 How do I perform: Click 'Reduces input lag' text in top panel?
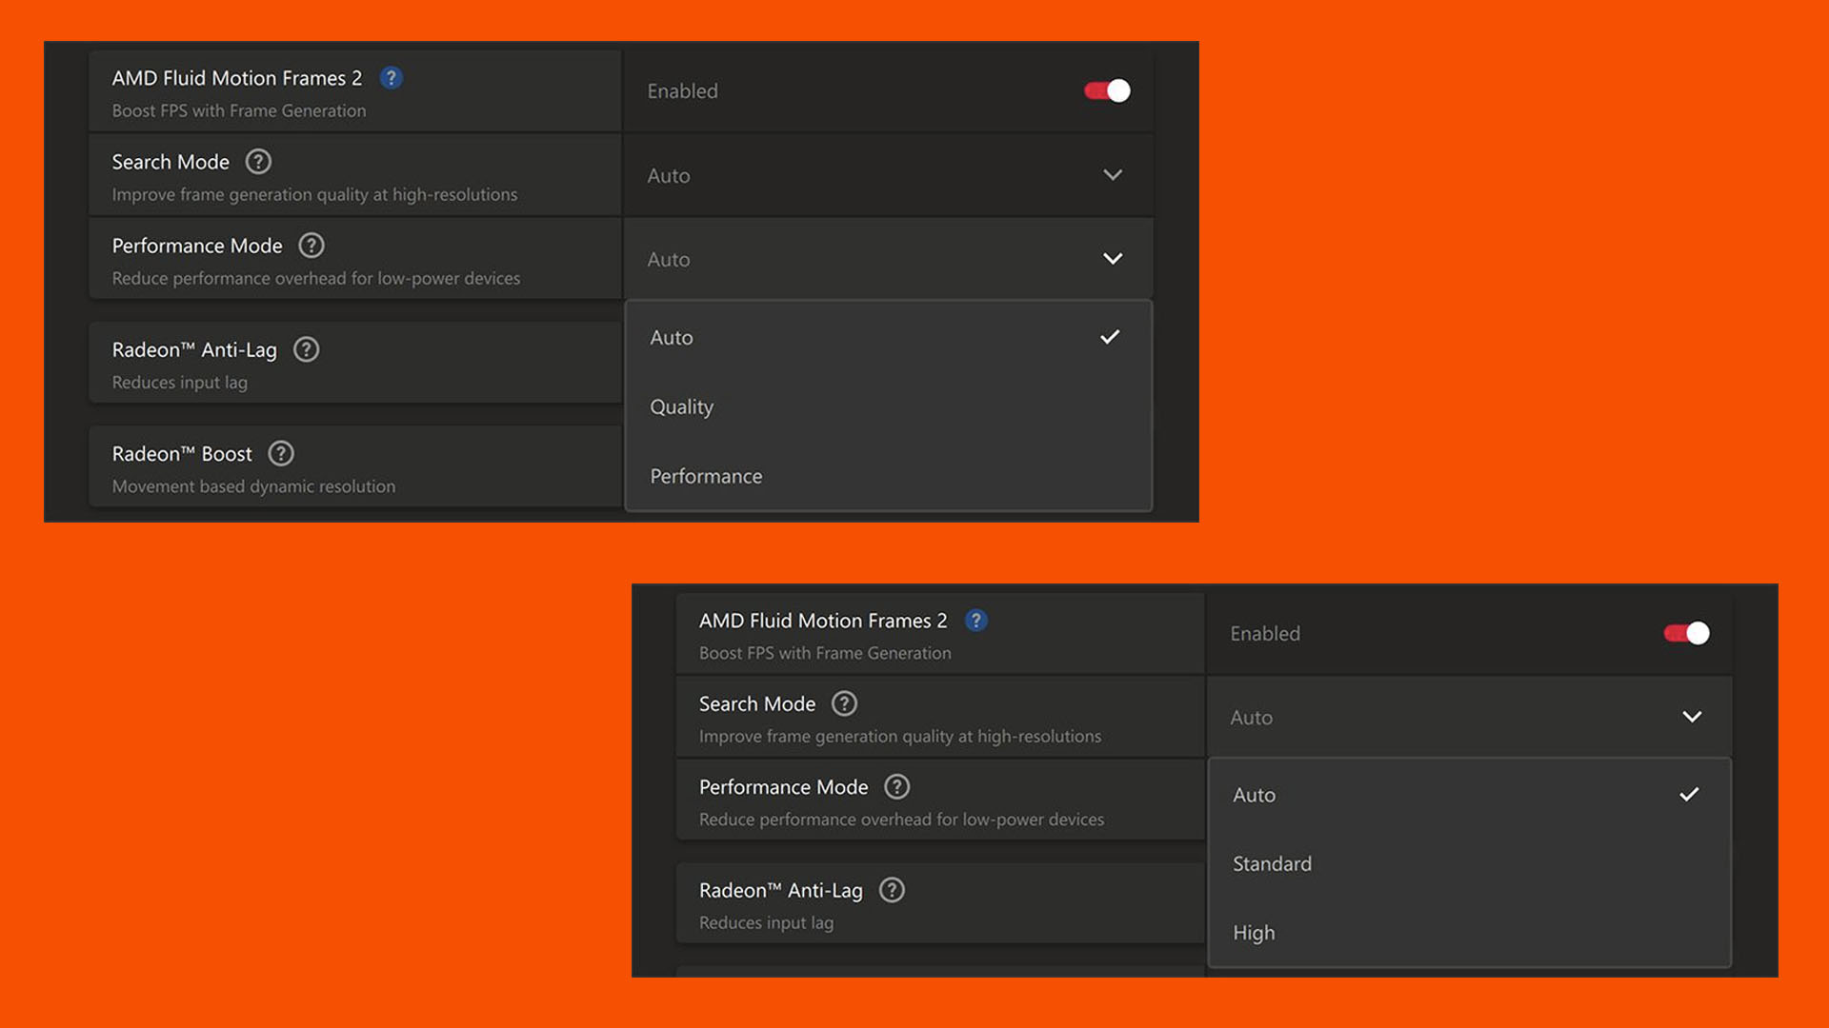click(x=179, y=383)
